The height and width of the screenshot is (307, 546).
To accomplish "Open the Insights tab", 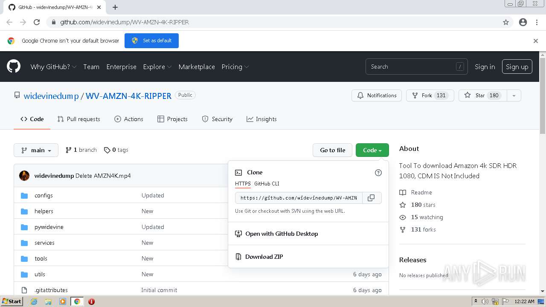I will point(261,119).
